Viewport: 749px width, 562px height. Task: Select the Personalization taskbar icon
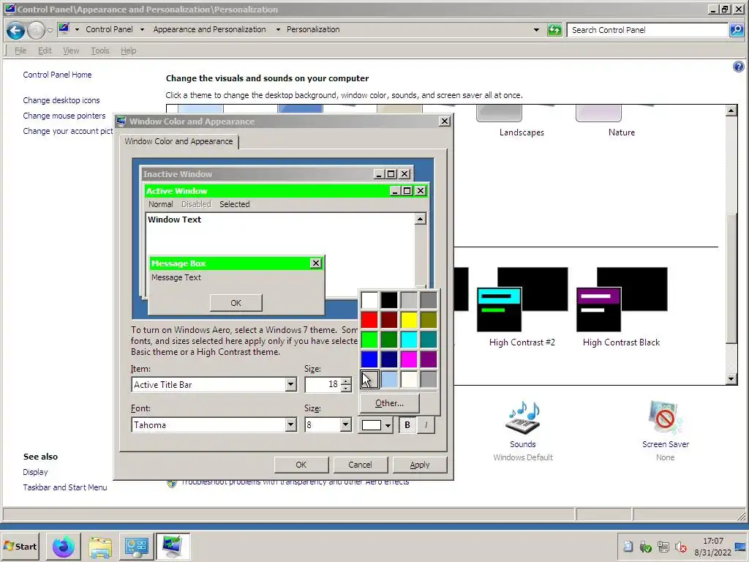173,547
